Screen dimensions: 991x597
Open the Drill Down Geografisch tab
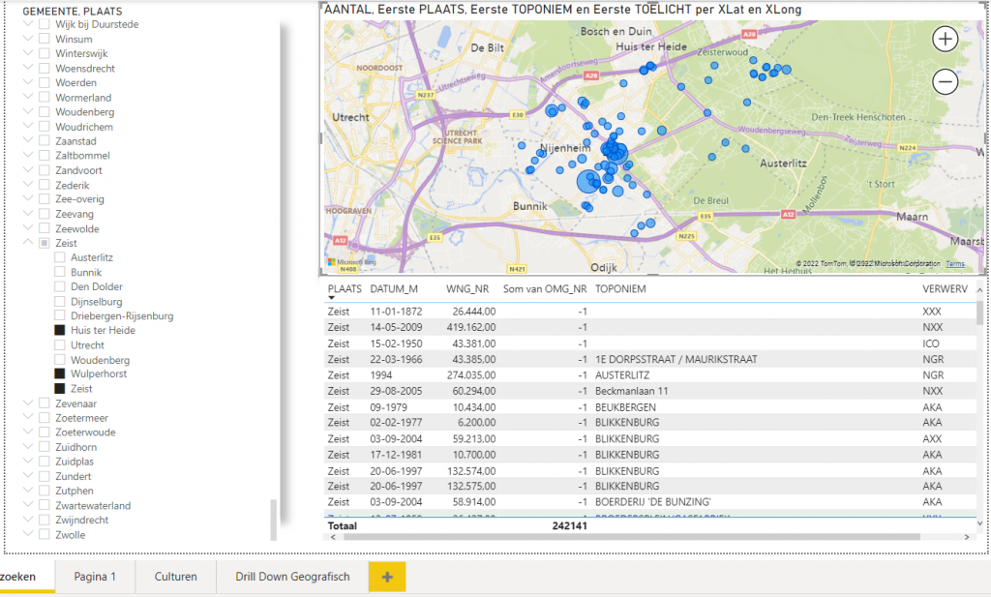coord(291,577)
